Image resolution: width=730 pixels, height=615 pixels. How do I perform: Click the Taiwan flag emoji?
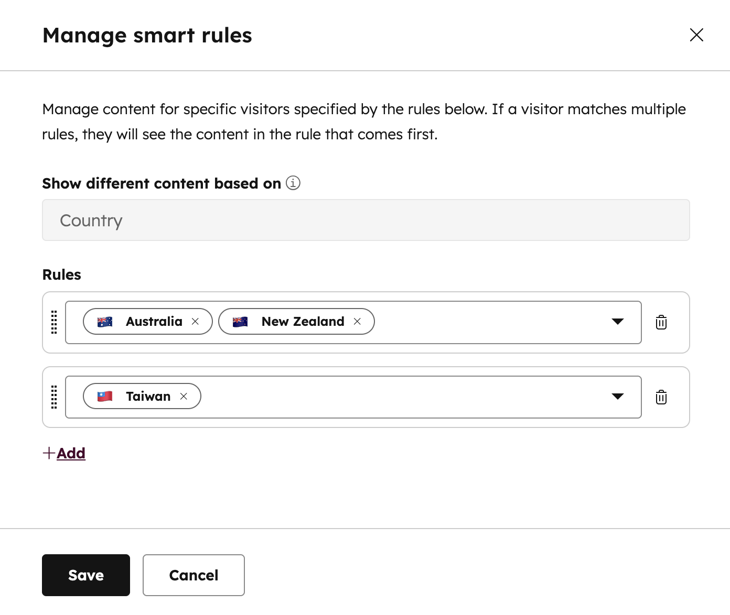tap(104, 396)
